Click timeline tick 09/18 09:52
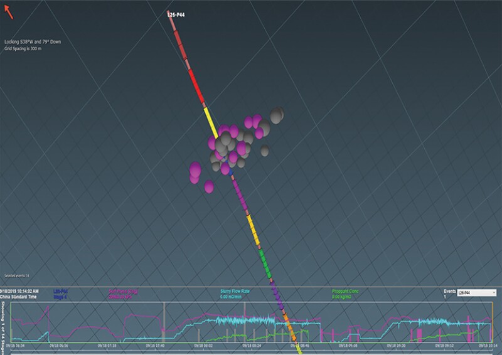Screen dimensions: 502x355 [444, 346]
